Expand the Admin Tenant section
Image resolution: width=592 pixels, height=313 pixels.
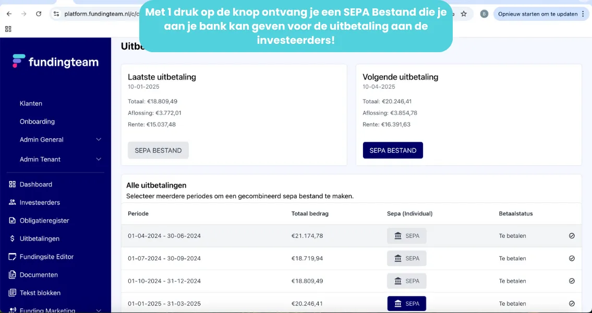point(99,159)
